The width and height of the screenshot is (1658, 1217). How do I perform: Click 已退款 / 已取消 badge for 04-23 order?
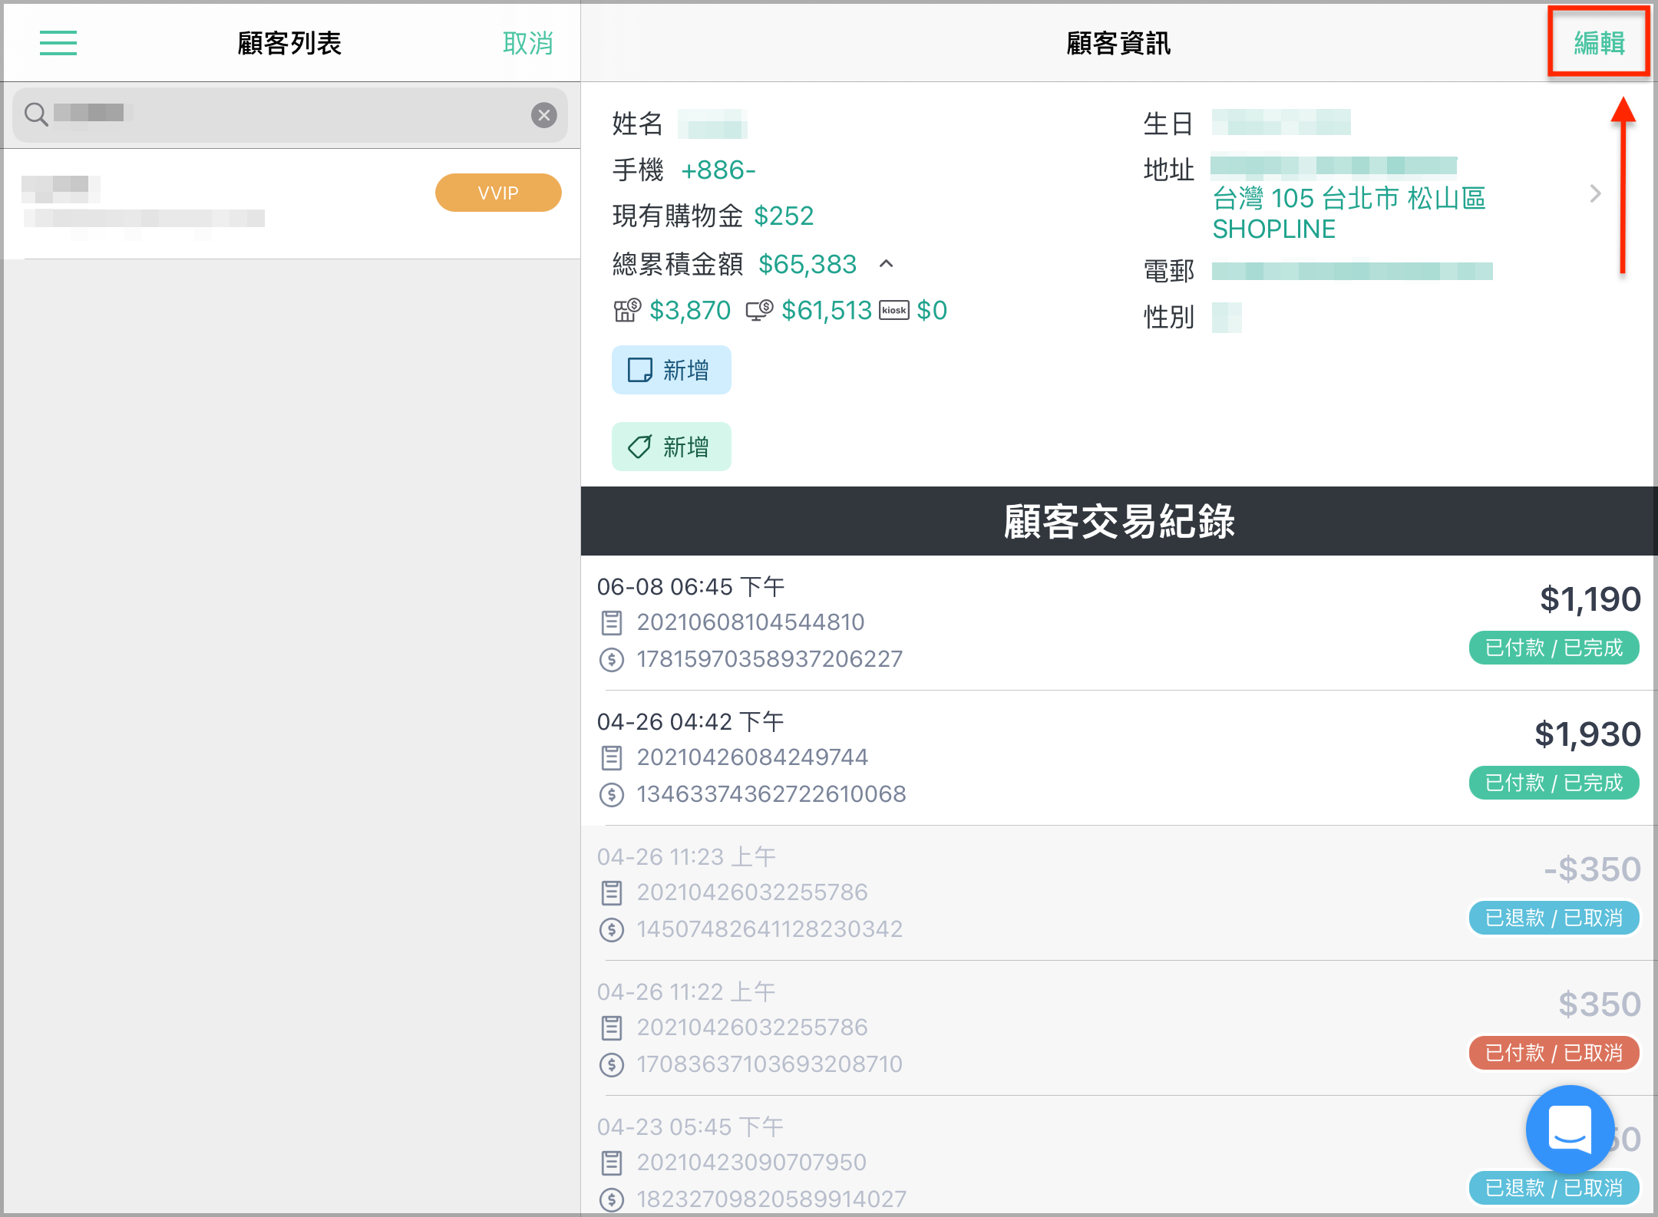click(1554, 1188)
